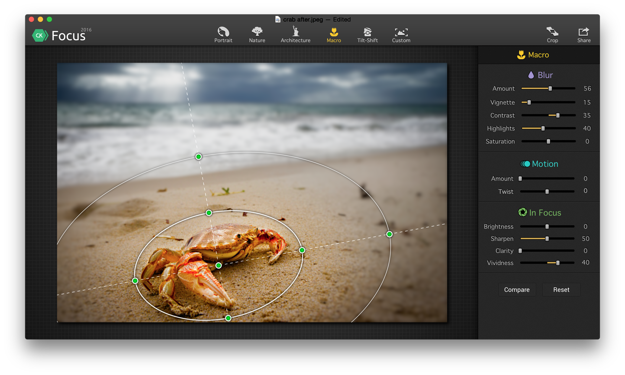This screenshot has height=375, width=625.
Task: Switch to Nature mode
Action: point(257,32)
